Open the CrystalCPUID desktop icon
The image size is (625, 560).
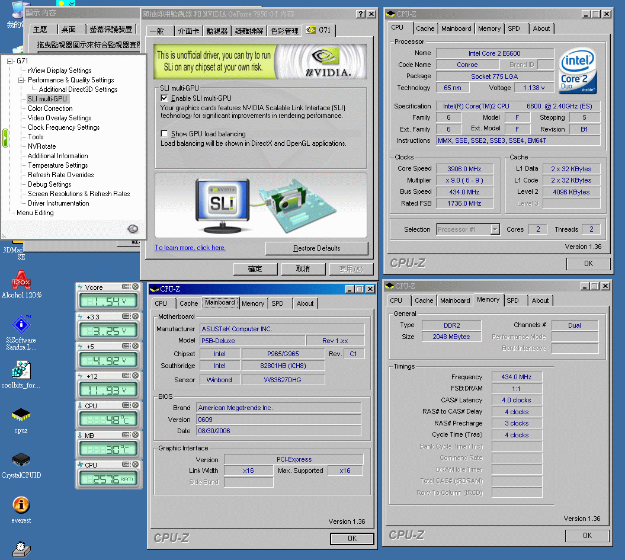[x=21, y=465]
